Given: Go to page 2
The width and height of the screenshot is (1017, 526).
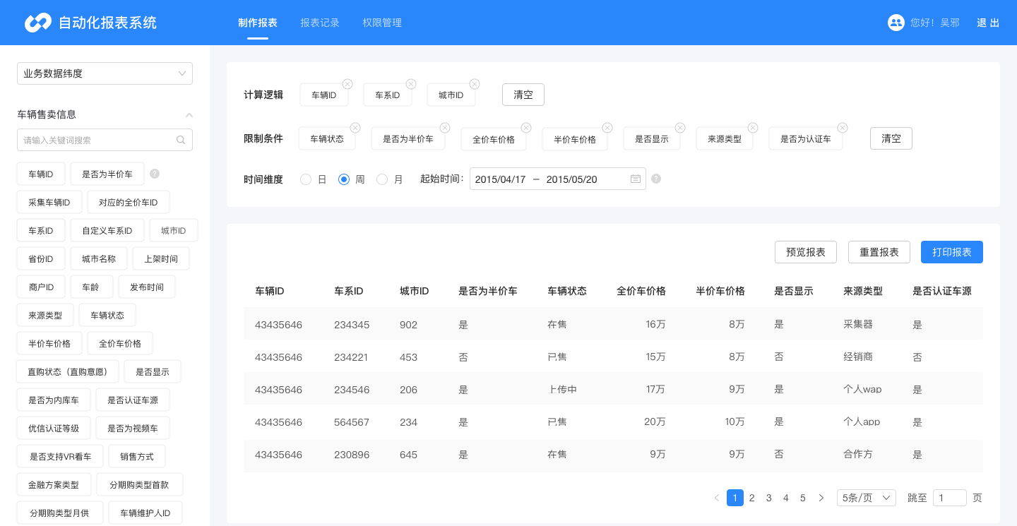Looking at the screenshot, I should pos(752,498).
